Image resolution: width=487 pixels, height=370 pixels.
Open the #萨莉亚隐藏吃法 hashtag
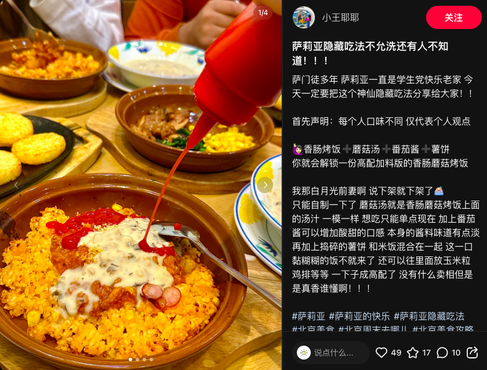click(x=429, y=316)
